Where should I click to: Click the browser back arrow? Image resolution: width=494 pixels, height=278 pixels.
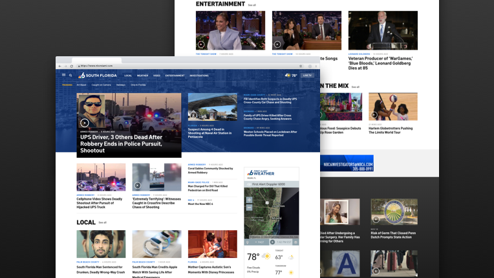coord(60,66)
